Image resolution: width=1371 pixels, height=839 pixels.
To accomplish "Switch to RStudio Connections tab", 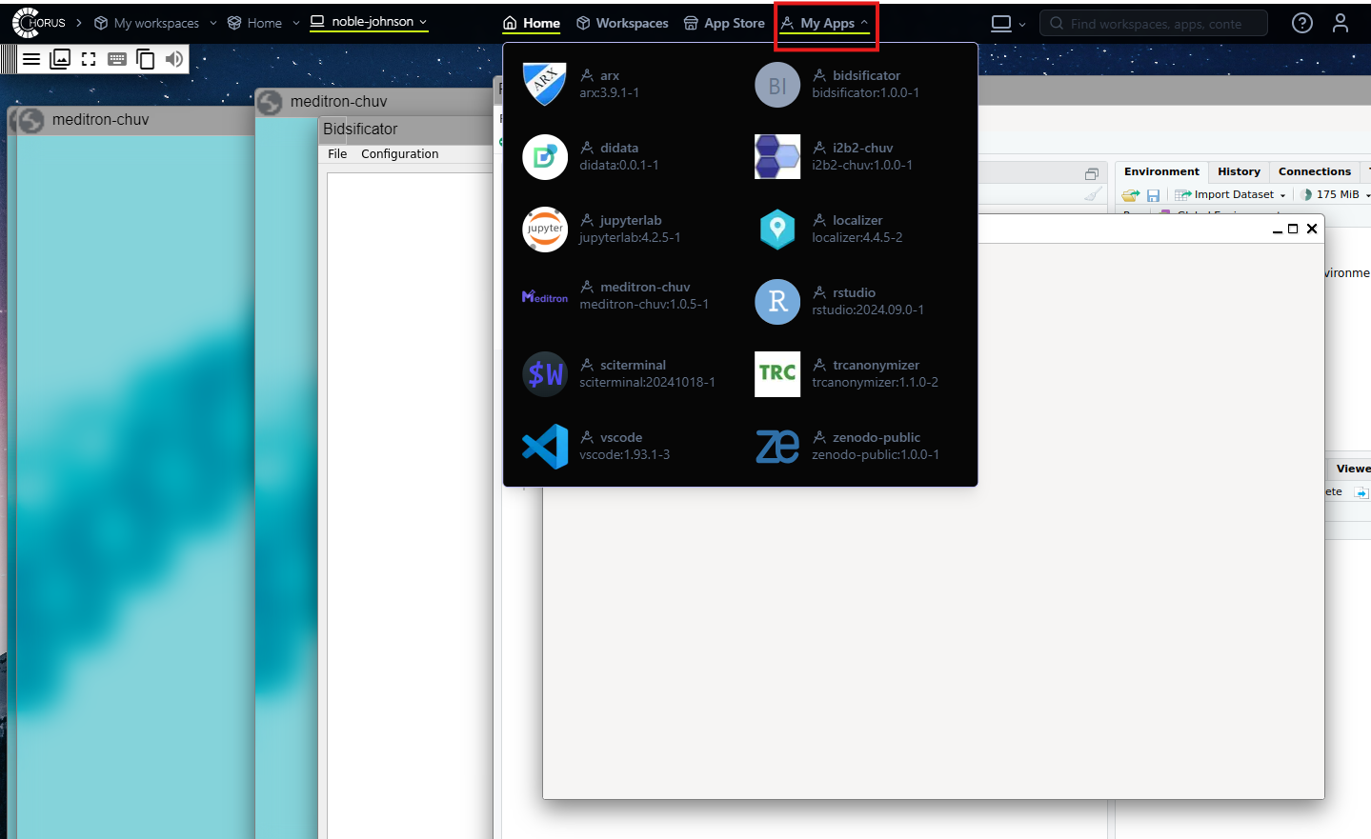I will 1315,171.
